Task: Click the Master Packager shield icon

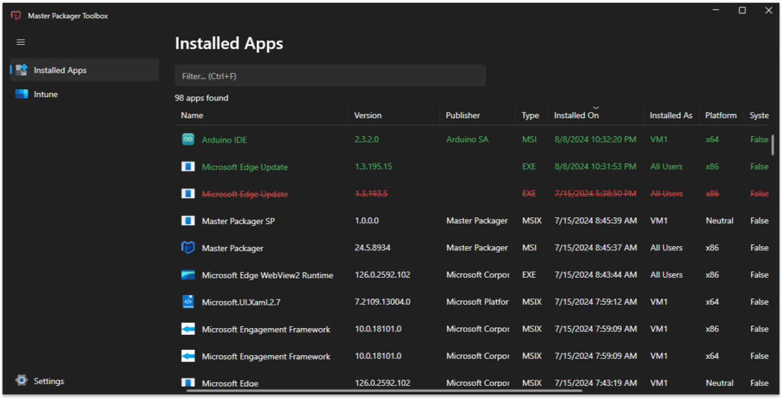Action: coord(188,247)
